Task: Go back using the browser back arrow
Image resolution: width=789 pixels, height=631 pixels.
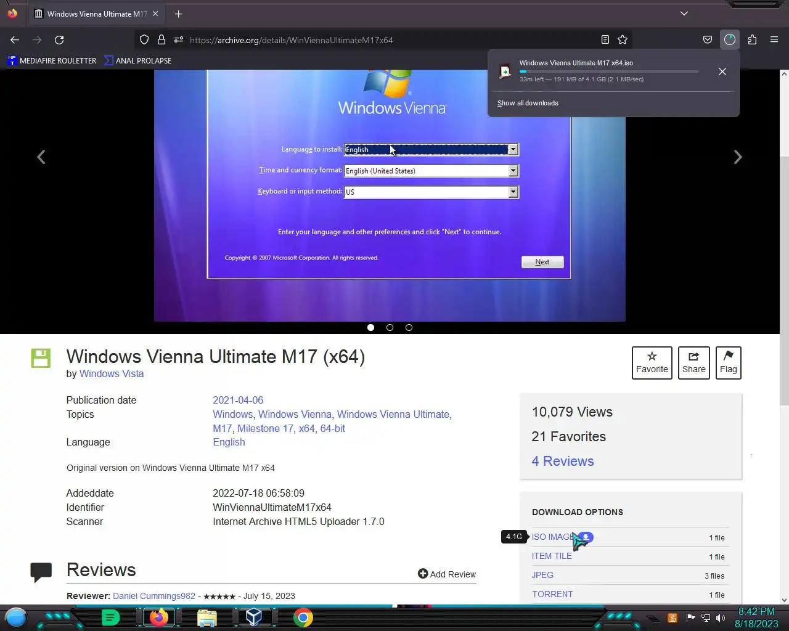Action: [x=15, y=40]
